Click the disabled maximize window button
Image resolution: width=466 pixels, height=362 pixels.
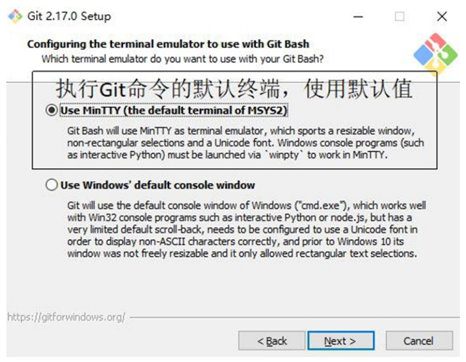(x=400, y=17)
